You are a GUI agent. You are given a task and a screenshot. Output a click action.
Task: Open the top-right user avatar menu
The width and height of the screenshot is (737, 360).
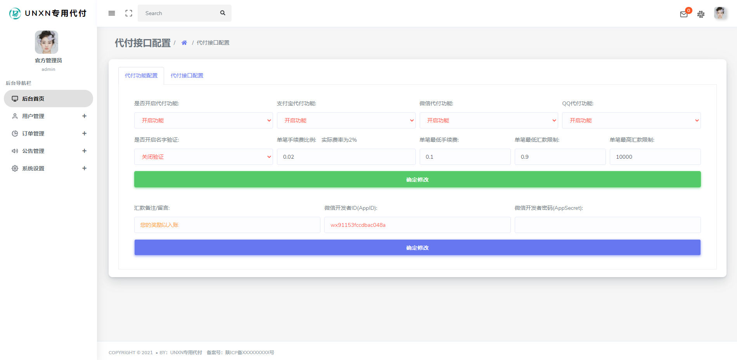(720, 13)
